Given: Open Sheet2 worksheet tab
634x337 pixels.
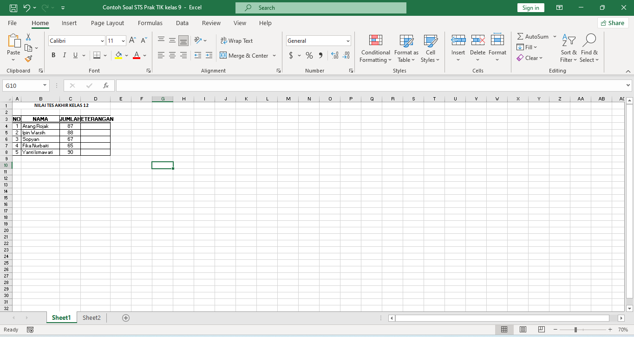Looking at the screenshot, I should pos(92,318).
